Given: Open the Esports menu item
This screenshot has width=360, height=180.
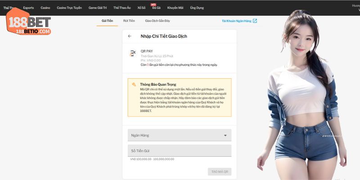Looking at the screenshot, I should pos(28,8).
